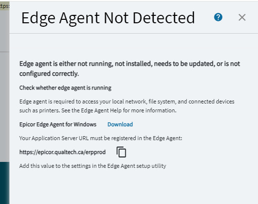The image size is (258, 204).
Task: Click the Edge Agent Help phrase in the description
Action: [x=101, y=110]
